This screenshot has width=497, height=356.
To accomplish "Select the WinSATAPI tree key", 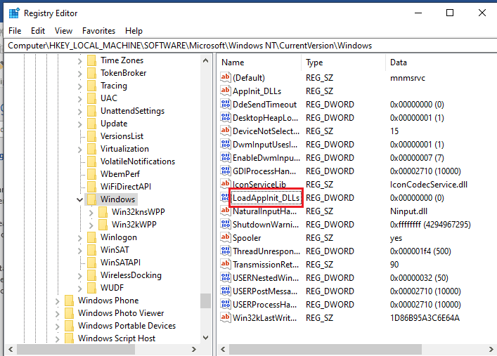I will (x=120, y=263).
